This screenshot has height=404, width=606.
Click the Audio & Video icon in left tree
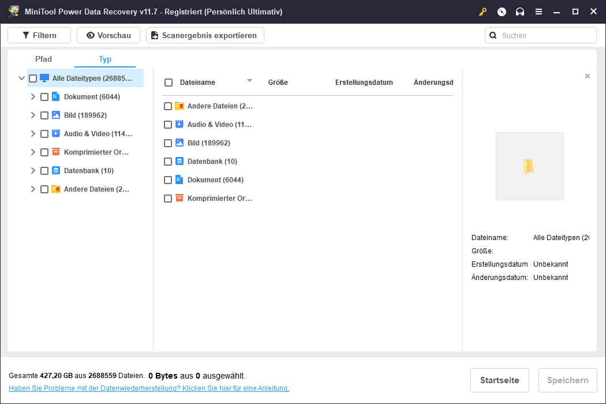pyautogui.click(x=55, y=133)
